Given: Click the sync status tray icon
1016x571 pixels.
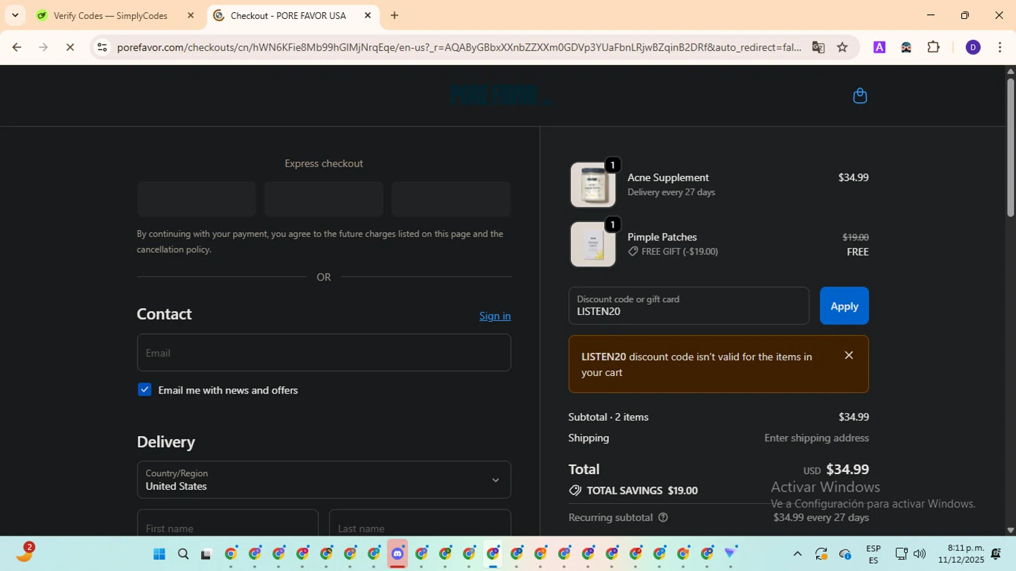Looking at the screenshot, I should pos(821,554).
